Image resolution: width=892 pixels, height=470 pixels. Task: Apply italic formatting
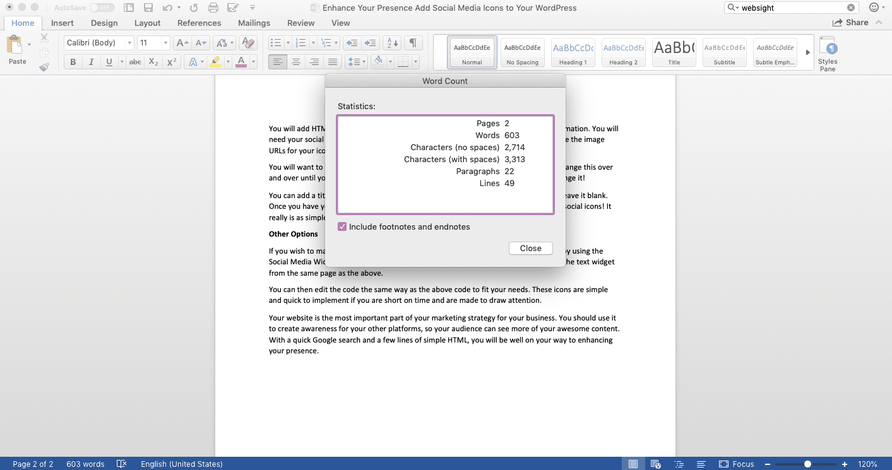(x=91, y=62)
